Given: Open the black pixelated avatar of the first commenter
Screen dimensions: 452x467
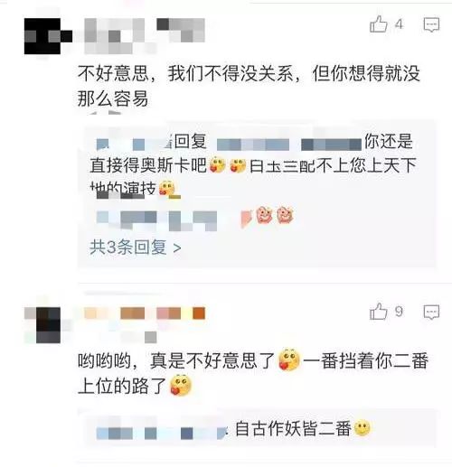Looking at the screenshot, I should click(x=48, y=36).
